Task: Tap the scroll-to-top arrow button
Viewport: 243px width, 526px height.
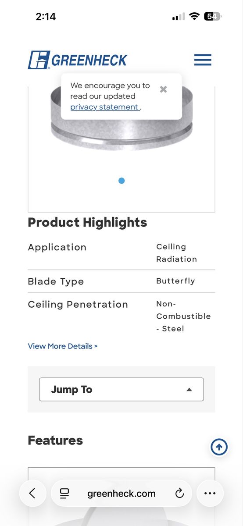Action: coord(219,447)
